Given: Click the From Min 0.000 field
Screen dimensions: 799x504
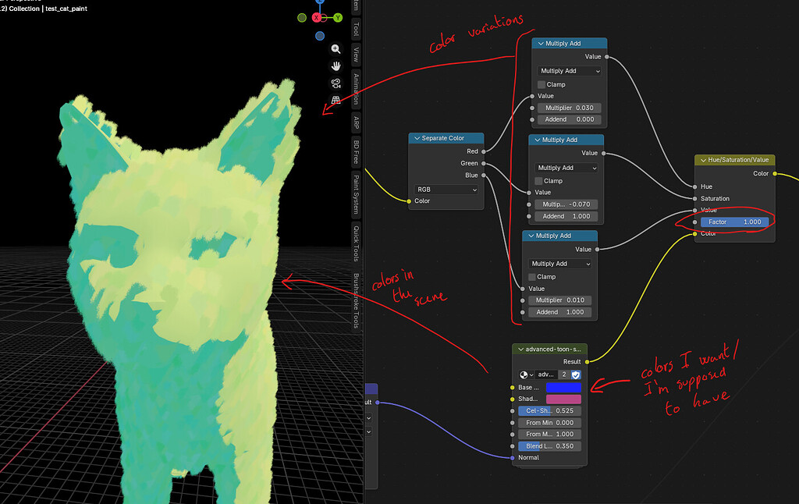Looking at the screenshot, I should click(550, 423).
